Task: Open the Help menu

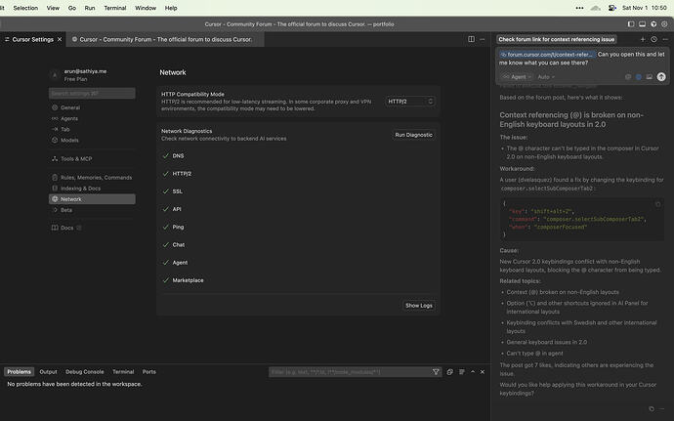Action: [x=171, y=8]
